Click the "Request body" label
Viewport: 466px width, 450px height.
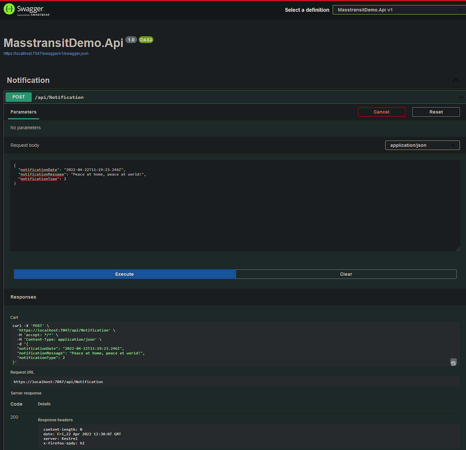(25, 145)
